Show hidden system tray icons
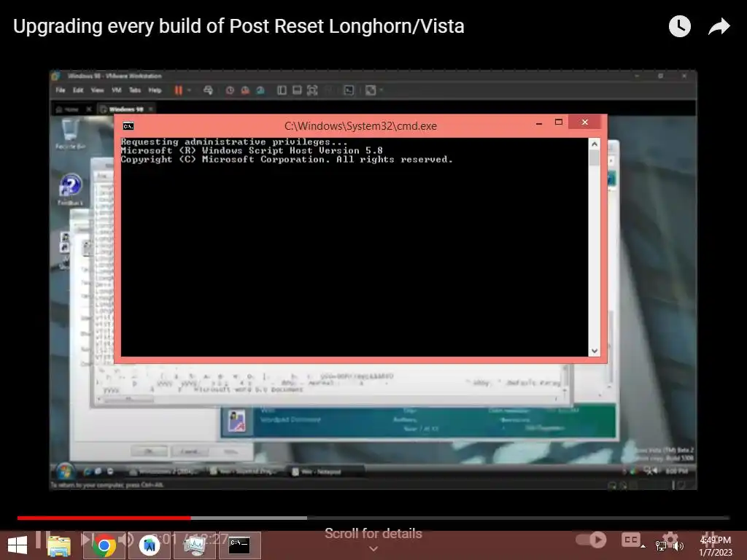This screenshot has height=560, width=747. click(x=643, y=546)
